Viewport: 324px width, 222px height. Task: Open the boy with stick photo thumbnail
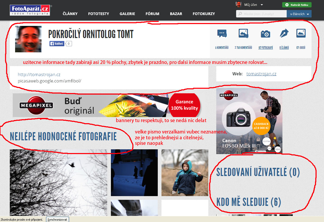185,173
